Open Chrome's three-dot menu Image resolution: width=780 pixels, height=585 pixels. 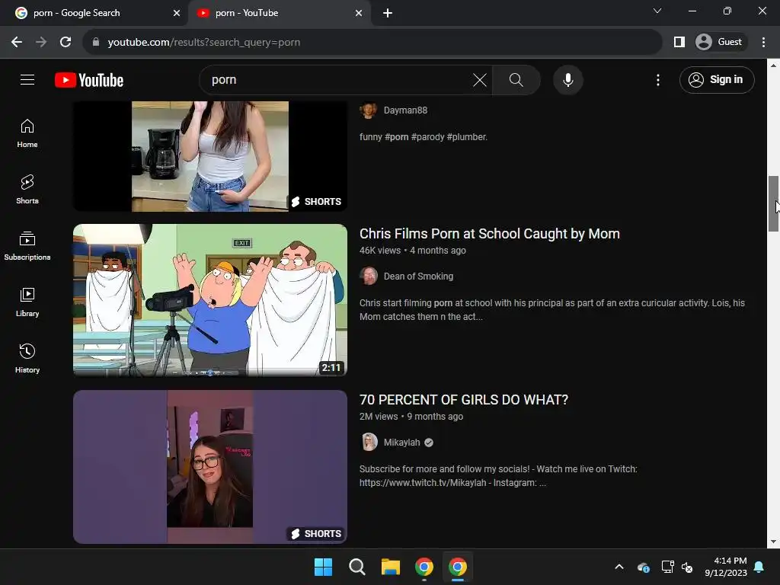(x=763, y=43)
